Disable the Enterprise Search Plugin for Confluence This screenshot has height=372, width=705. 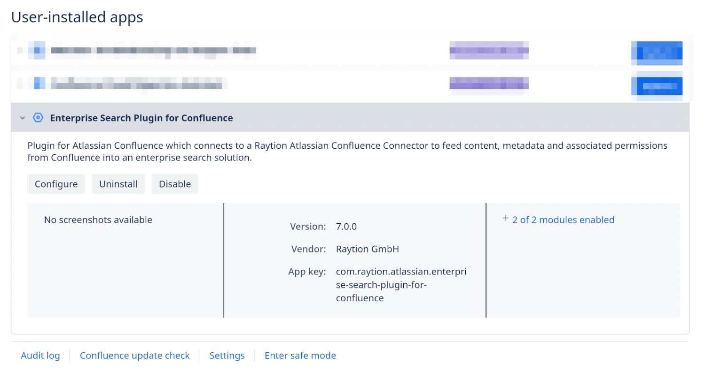point(175,184)
